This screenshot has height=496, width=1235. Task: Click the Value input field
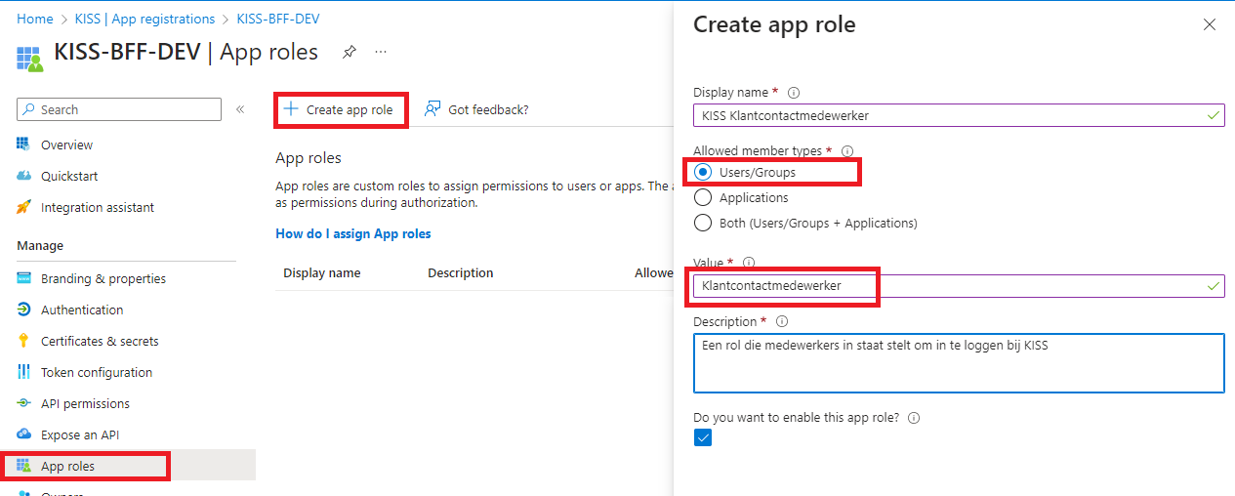click(959, 285)
